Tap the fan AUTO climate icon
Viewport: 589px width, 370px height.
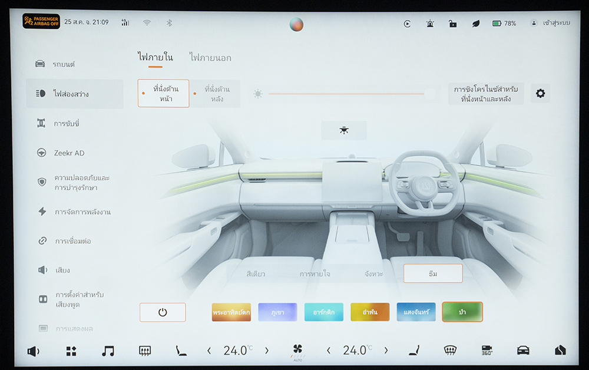pyautogui.click(x=297, y=351)
